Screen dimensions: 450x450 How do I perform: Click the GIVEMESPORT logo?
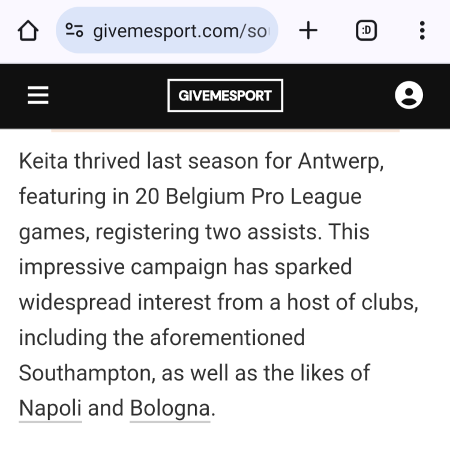tap(225, 95)
